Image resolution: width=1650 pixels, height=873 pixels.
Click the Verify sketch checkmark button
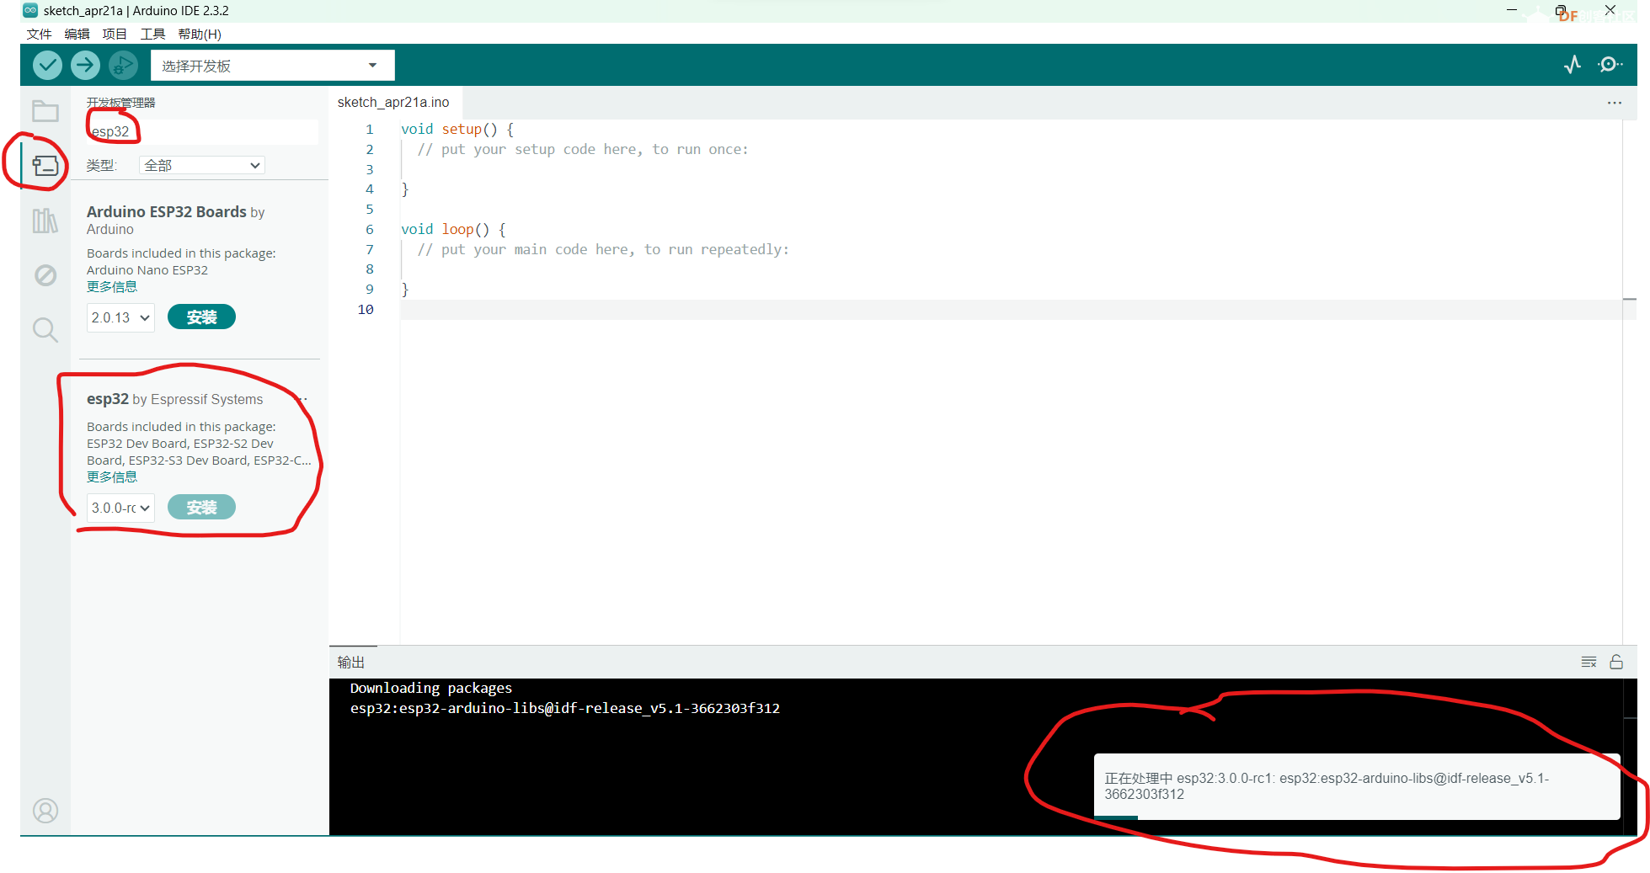coord(47,65)
